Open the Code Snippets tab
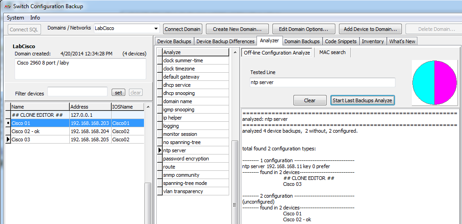The image size is (462, 224). pyautogui.click(x=341, y=41)
